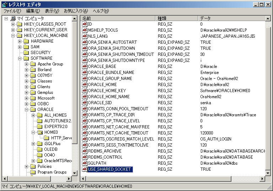The width and height of the screenshot is (273, 191).
Task: Click the string icon beside RDBMS_CONTROL
Action: click(x=85, y=157)
